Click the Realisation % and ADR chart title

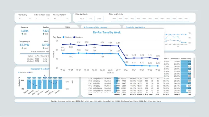pos(40,69)
